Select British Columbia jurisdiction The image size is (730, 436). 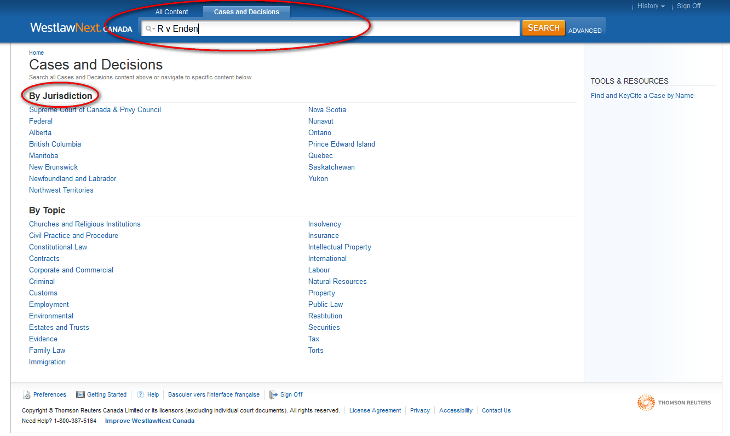(x=55, y=144)
